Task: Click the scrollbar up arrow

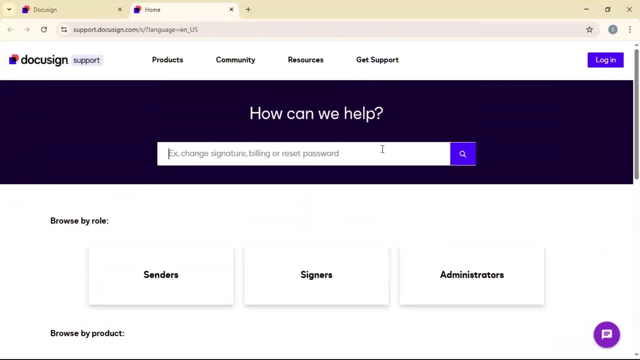Action: coord(636,45)
